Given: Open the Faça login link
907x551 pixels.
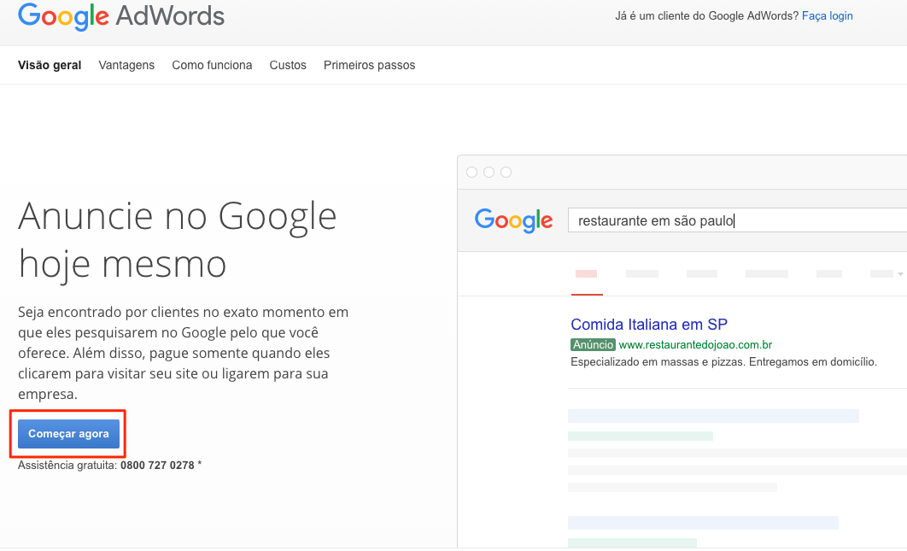Looking at the screenshot, I should [x=828, y=16].
